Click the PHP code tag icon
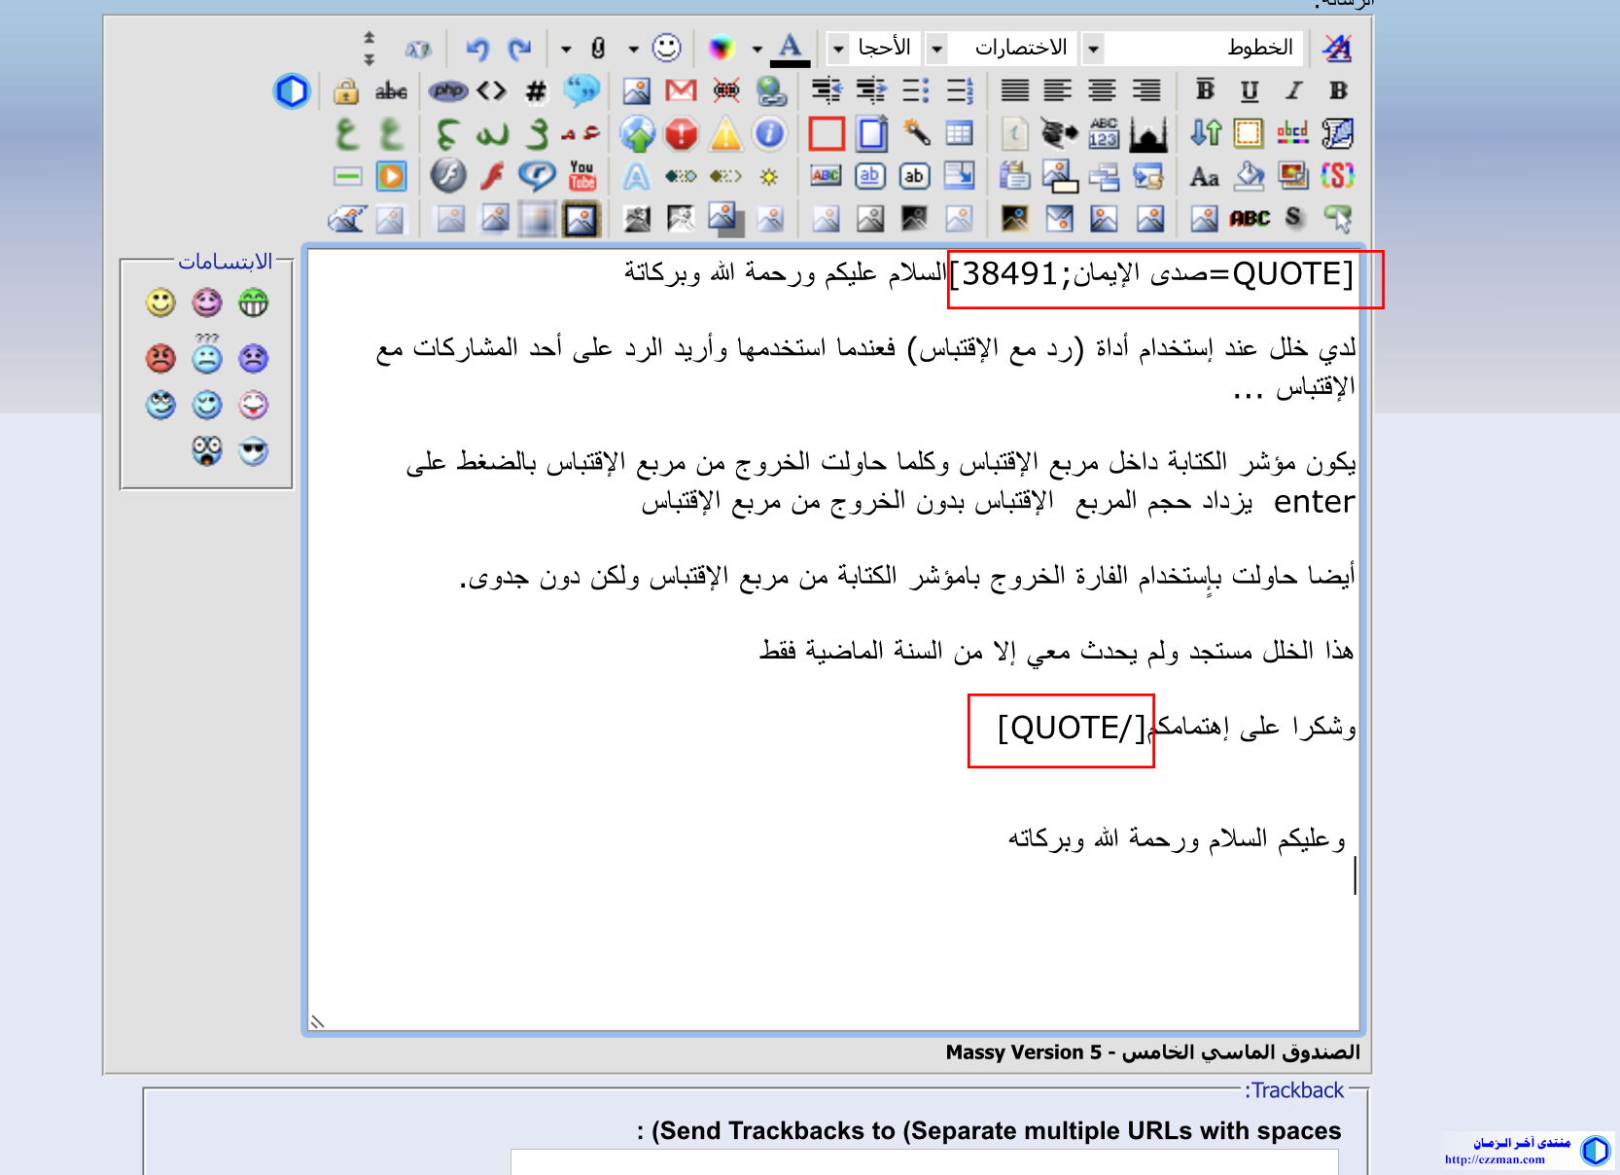Screen dimensions: 1620x1175 (x=448, y=90)
